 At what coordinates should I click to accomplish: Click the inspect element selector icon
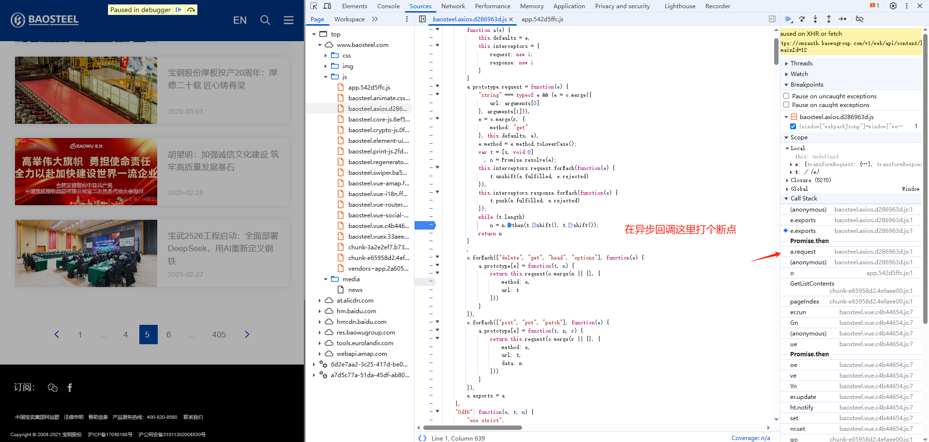(x=314, y=6)
